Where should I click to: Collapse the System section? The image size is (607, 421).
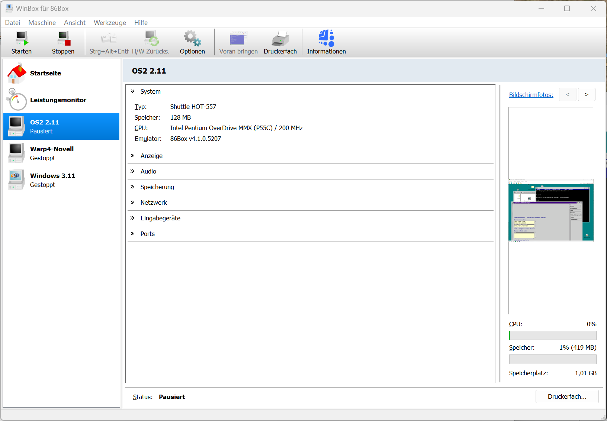(132, 91)
